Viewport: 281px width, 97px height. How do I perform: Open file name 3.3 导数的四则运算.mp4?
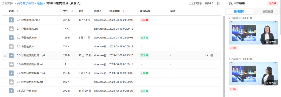[31, 55]
